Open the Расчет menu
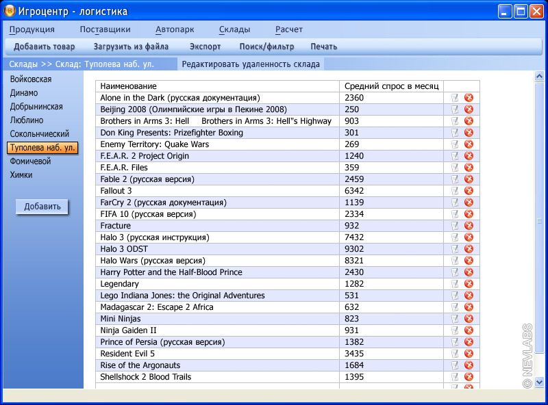 point(288,29)
